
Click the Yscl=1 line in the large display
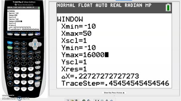tap(74, 62)
